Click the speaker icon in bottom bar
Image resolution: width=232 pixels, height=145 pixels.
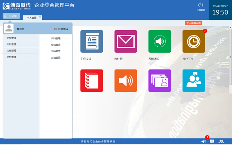(x=203, y=141)
